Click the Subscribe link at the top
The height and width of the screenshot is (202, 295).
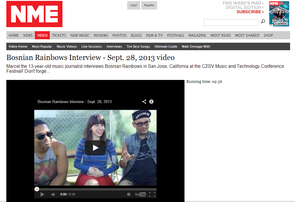click(x=249, y=12)
